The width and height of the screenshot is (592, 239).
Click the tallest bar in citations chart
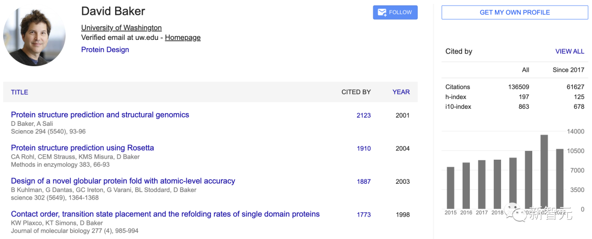[x=544, y=172]
